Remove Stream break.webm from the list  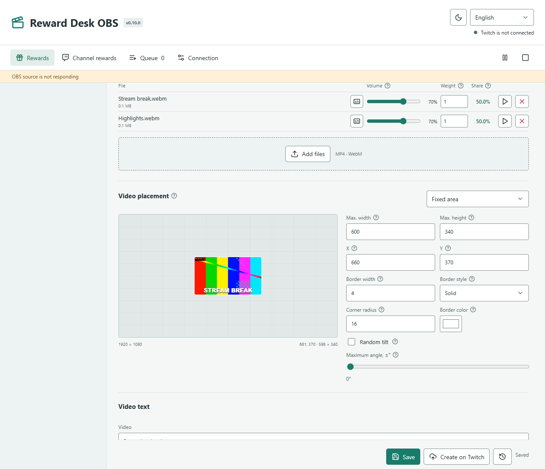(x=522, y=101)
